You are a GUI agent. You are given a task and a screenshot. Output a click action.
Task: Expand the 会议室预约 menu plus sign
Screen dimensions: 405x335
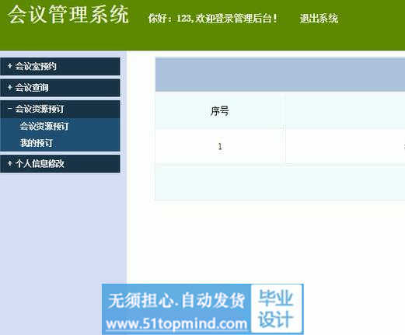[10, 66]
